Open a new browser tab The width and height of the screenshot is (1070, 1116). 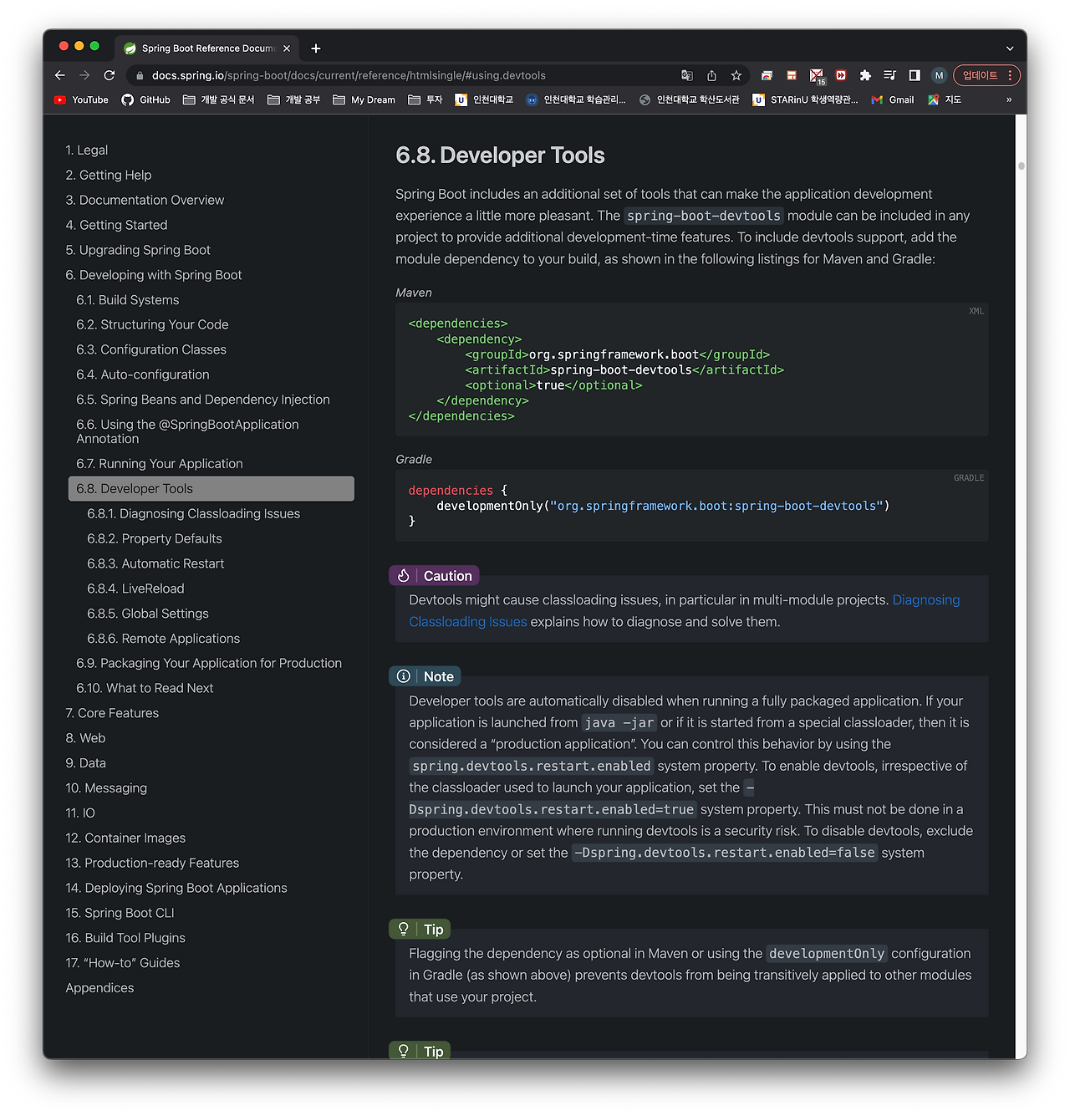click(316, 48)
